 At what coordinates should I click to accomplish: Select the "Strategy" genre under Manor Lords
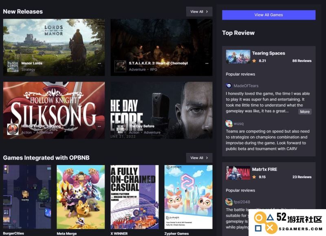click(x=28, y=70)
